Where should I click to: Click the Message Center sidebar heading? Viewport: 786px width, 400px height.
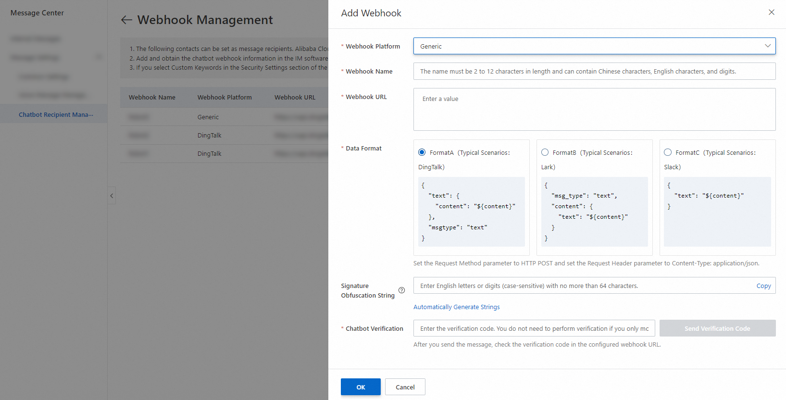(x=37, y=13)
